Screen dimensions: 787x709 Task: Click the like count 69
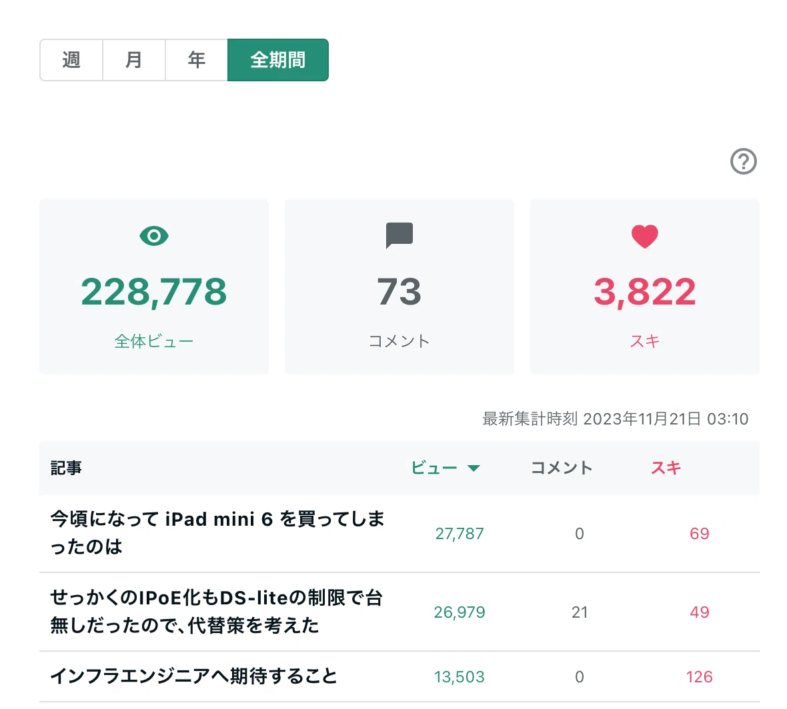coord(699,534)
